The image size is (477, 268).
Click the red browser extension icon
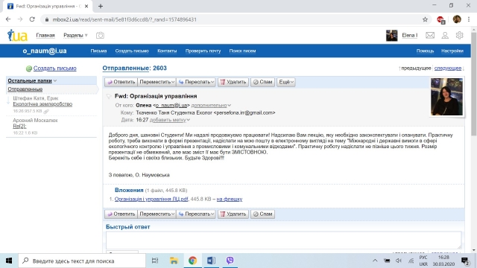tap(440, 20)
